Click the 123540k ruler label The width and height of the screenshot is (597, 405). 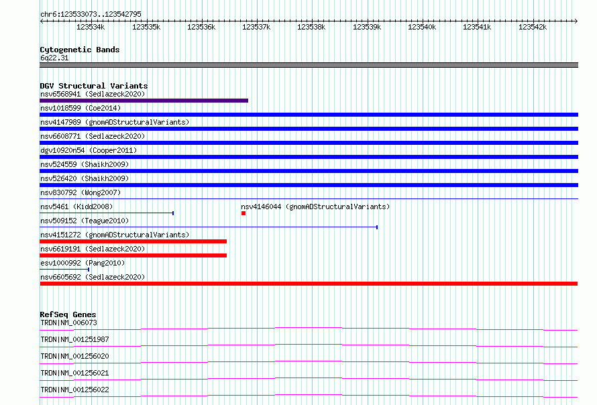click(x=422, y=27)
